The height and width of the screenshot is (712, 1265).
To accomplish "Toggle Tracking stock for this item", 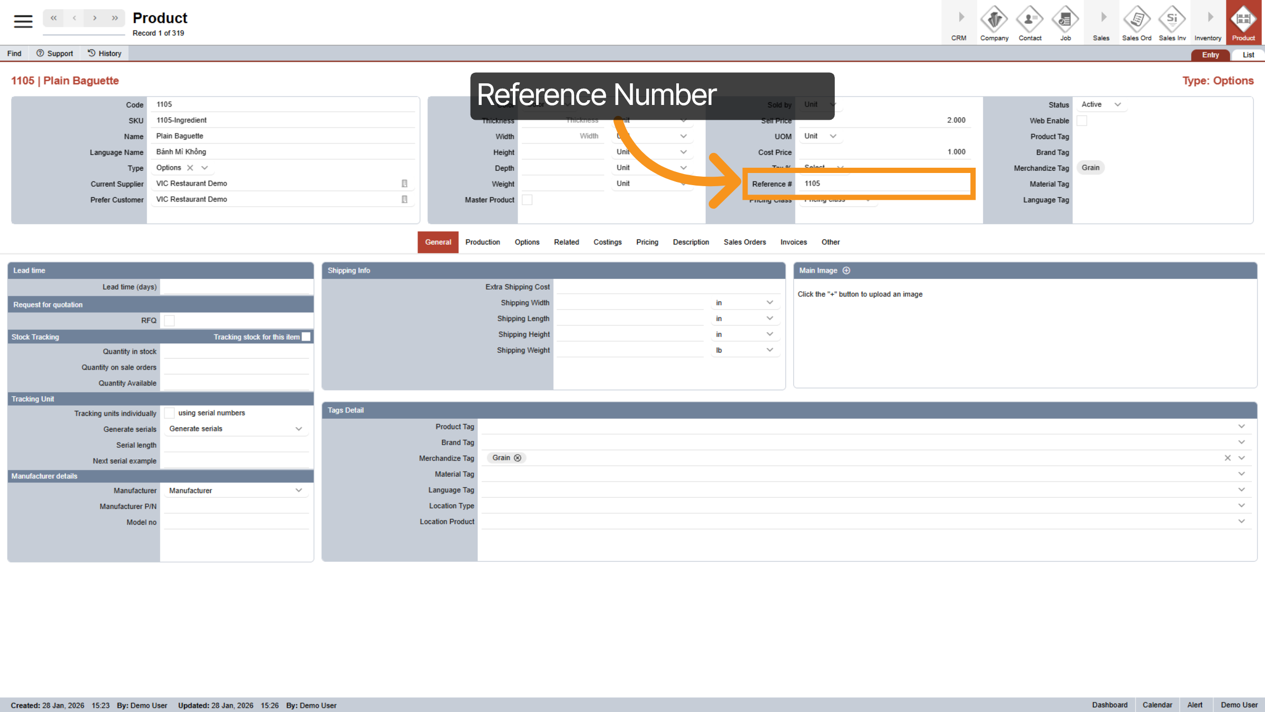I will pos(306,336).
